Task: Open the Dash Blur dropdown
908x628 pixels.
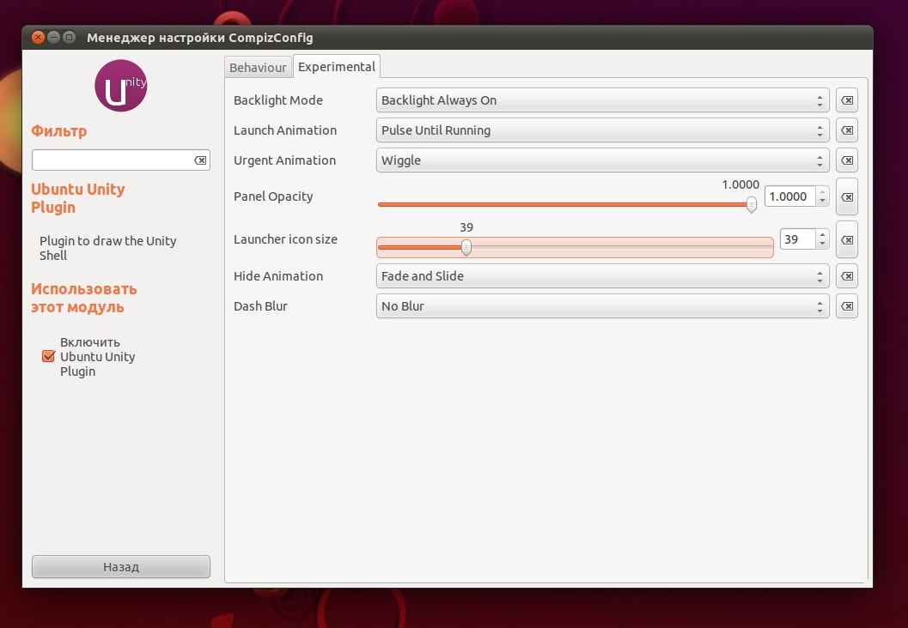Action: click(602, 306)
